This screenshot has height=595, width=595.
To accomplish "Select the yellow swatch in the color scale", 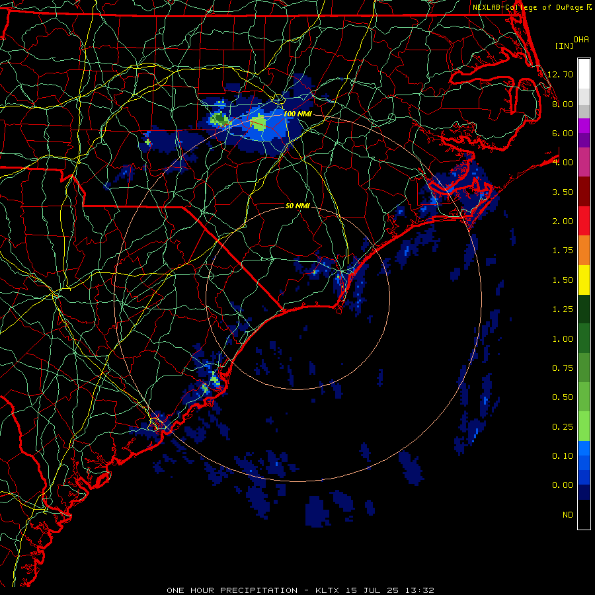I will tap(584, 280).
